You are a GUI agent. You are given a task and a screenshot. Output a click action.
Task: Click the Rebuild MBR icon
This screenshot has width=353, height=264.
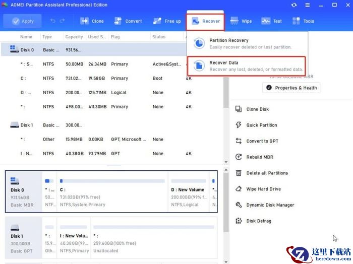pyautogui.click(x=239, y=157)
